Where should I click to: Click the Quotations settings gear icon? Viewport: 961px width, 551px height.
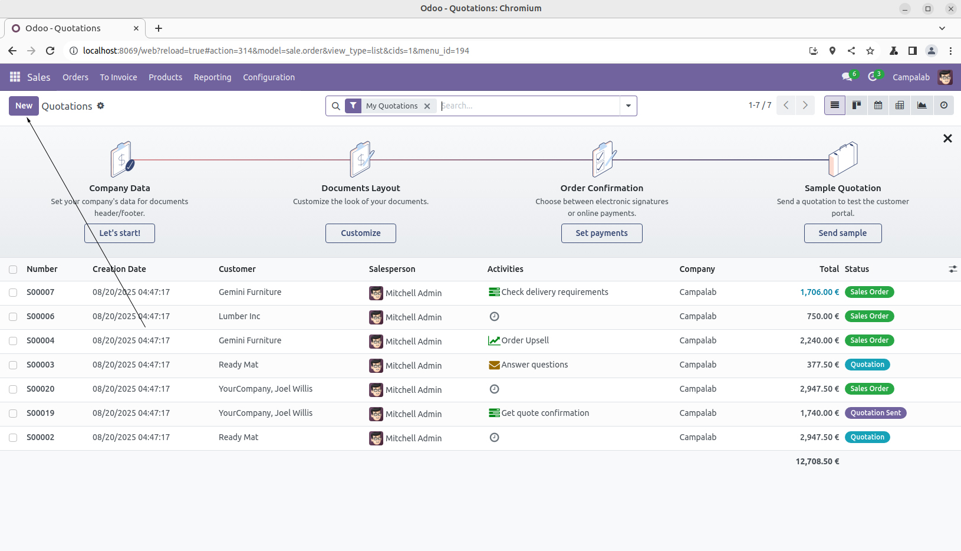coord(101,106)
